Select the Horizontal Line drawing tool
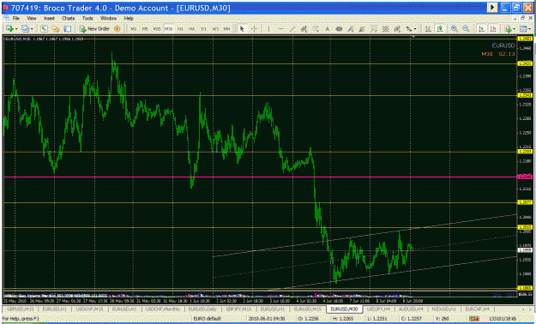536x324 pixels. tap(280, 29)
